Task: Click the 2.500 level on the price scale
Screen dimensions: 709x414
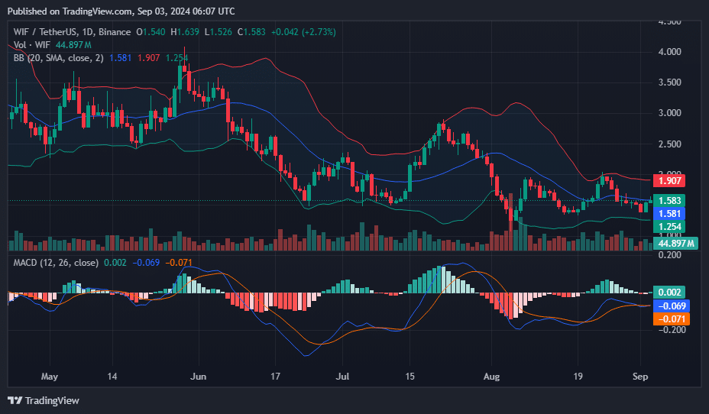Action: [669, 144]
